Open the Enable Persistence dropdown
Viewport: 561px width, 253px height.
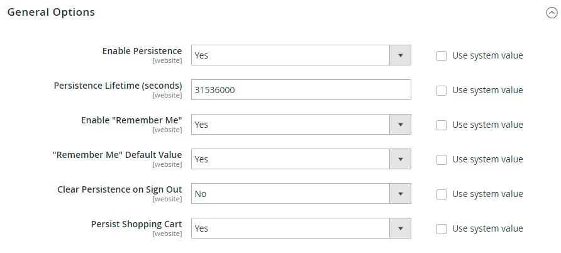[x=301, y=55]
